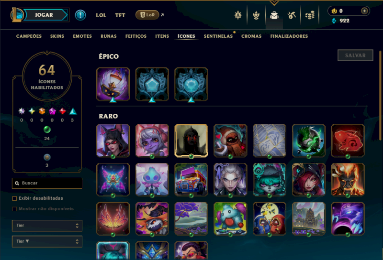The width and height of the screenshot is (383, 260).
Task: Open the challenges crest icon in top bar
Action: 238,15
